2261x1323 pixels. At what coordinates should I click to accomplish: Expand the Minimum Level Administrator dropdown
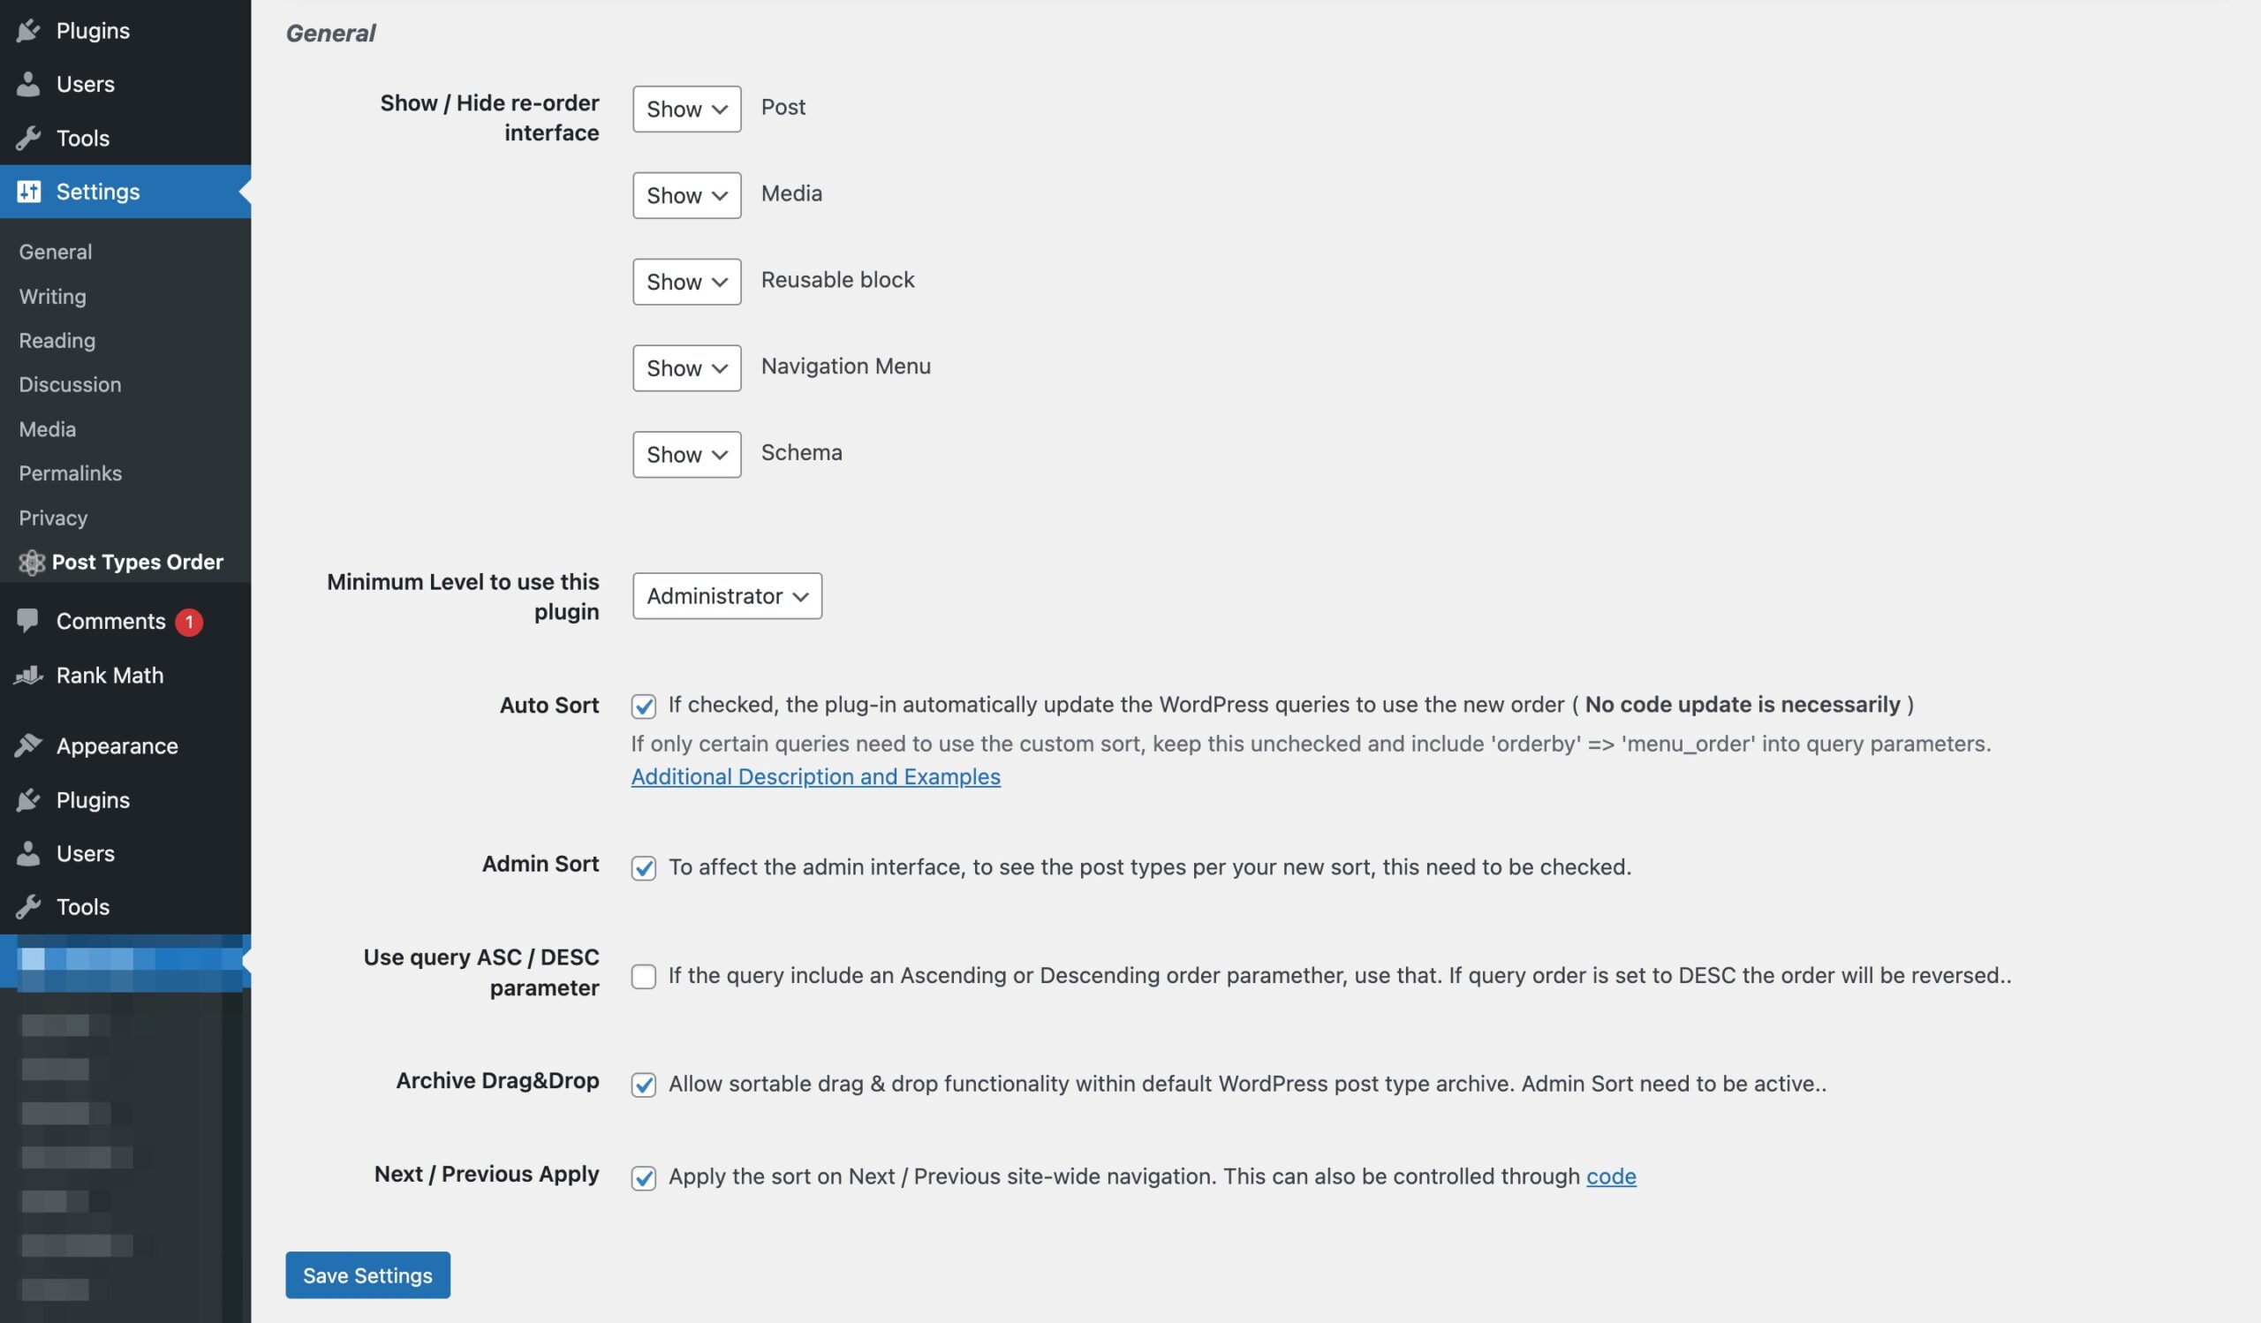click(726, 595)
